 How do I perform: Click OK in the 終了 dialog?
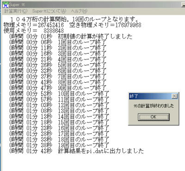[x=154, y=117]
